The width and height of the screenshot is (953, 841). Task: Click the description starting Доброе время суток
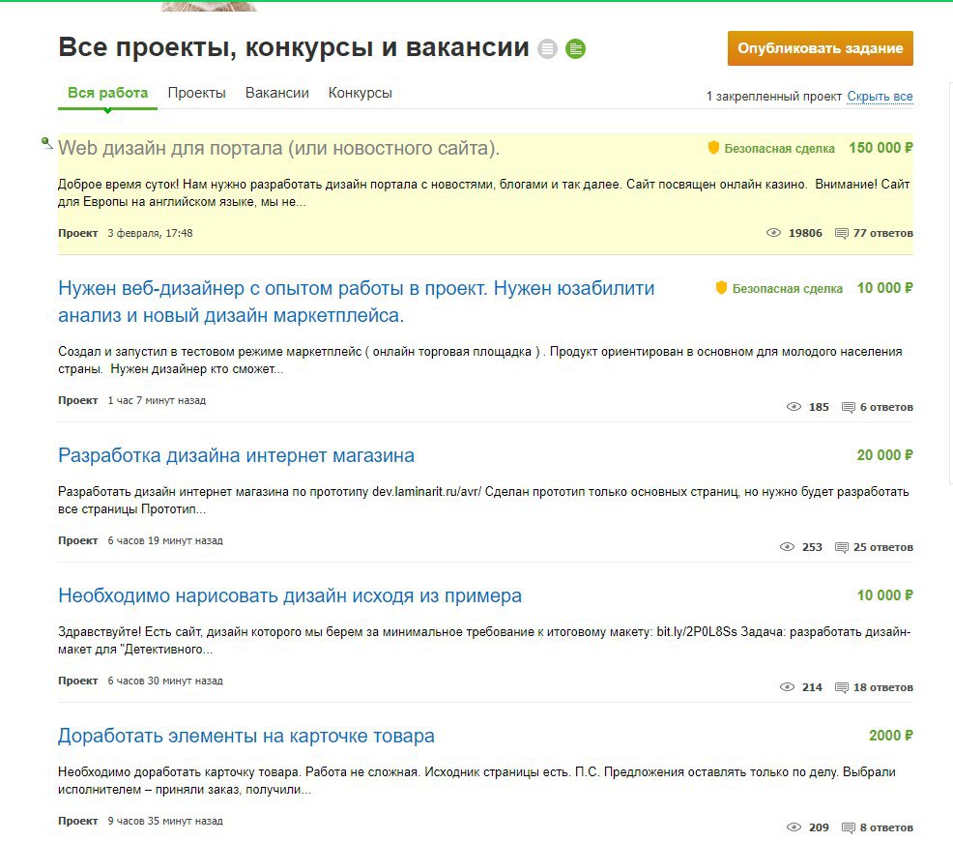pos(484,192)
